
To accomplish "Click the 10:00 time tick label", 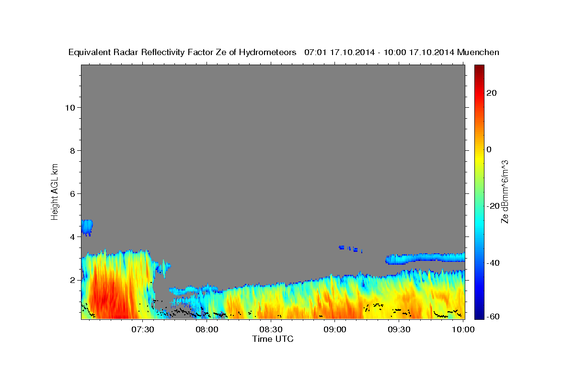I will tap(463, 329).
